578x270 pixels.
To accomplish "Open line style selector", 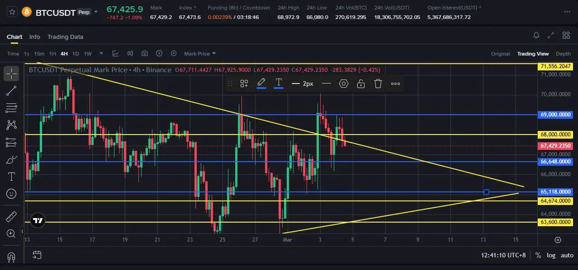I will point(327,84).
